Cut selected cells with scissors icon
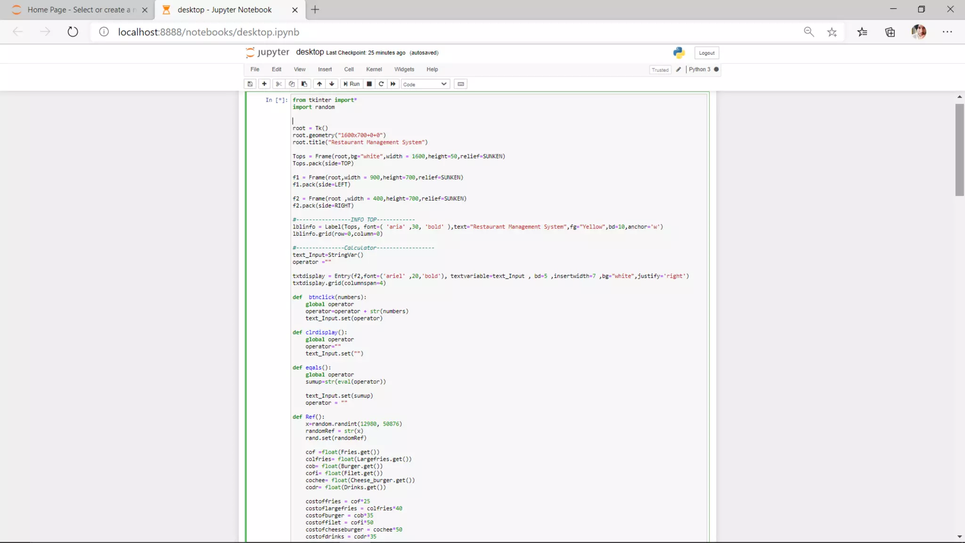 coord(279,84)
